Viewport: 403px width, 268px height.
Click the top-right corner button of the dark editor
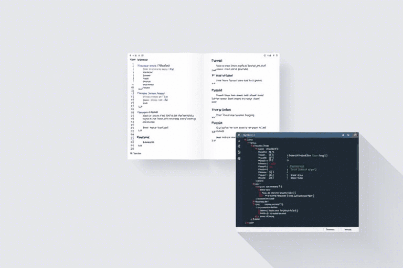point(355,135)
